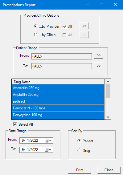Select the ...by Clinic radio option

[x=36, y=35]
